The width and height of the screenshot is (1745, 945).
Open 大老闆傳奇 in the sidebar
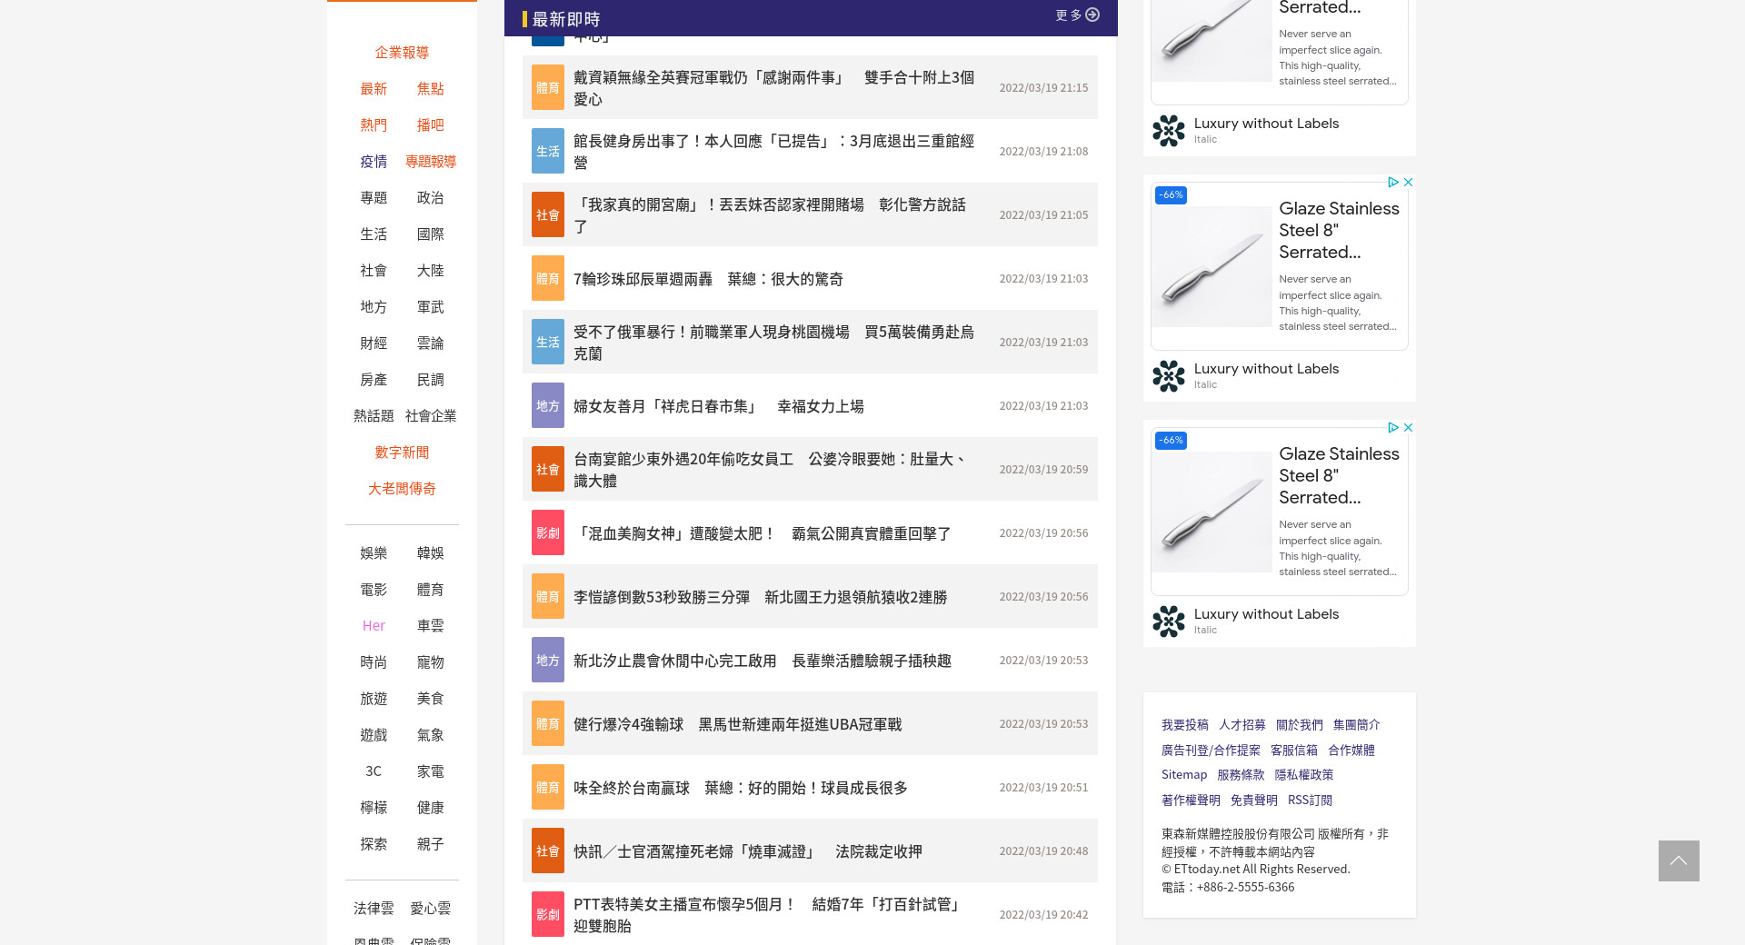402,489
